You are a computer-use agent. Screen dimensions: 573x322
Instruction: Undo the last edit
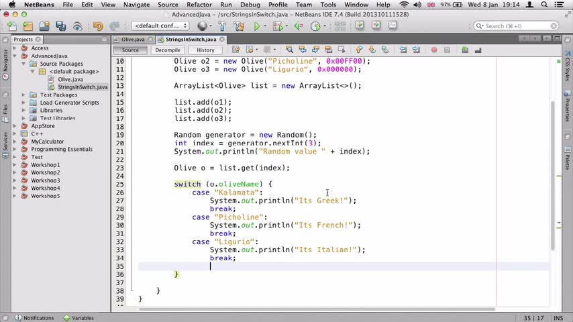point(97,26)
